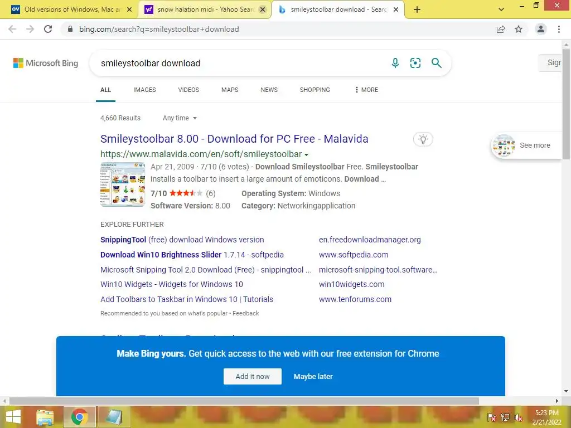Bookmark this page with the star icon

[519, 29]
